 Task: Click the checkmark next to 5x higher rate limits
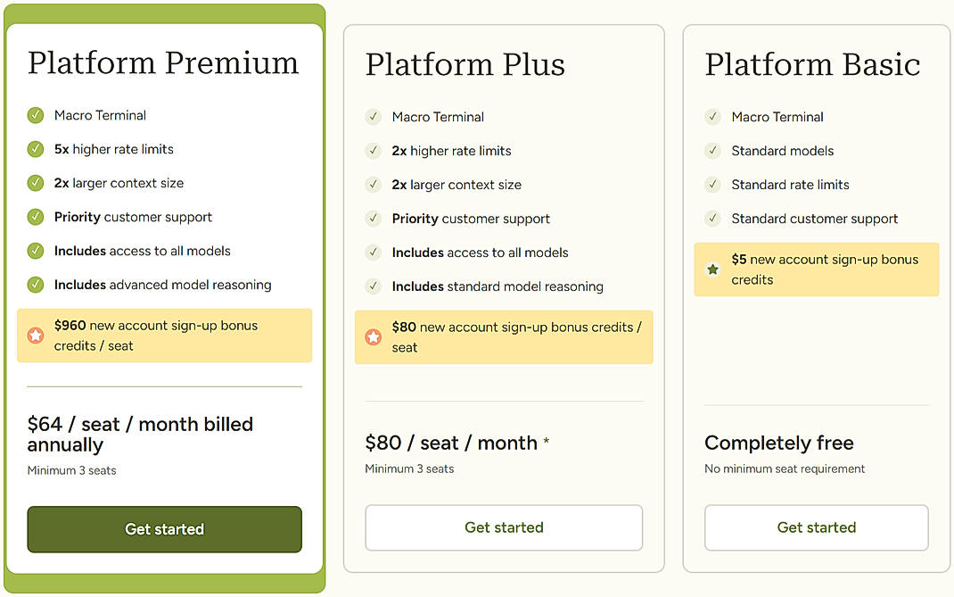35,149
